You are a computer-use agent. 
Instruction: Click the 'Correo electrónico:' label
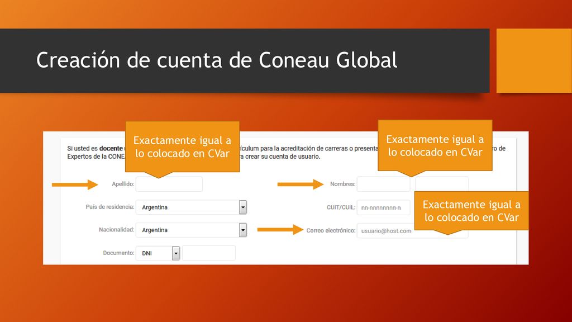pos(331,230)
